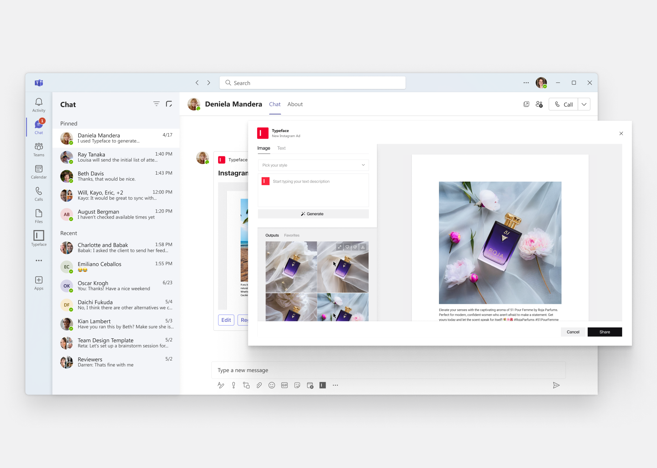657x468 pixels.
Task: Open chat with Kian Lambert
Action: point(116,324)
